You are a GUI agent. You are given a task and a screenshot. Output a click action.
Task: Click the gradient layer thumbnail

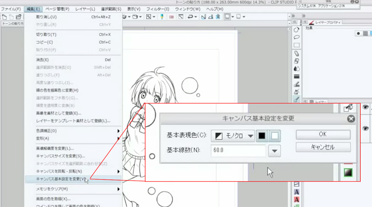tap(348, 173)
